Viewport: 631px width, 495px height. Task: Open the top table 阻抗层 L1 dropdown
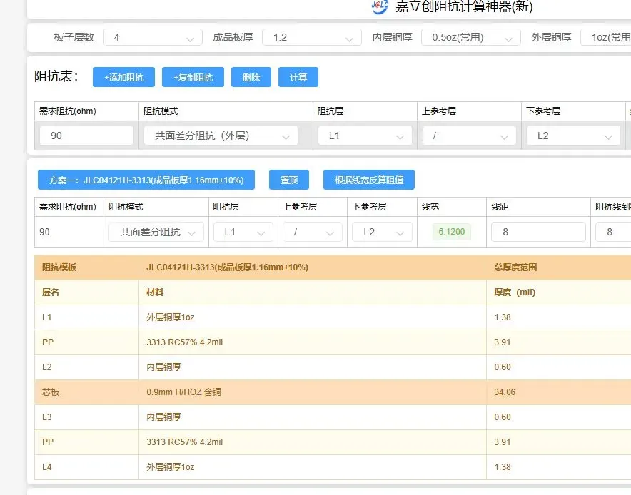coord(365,136)
